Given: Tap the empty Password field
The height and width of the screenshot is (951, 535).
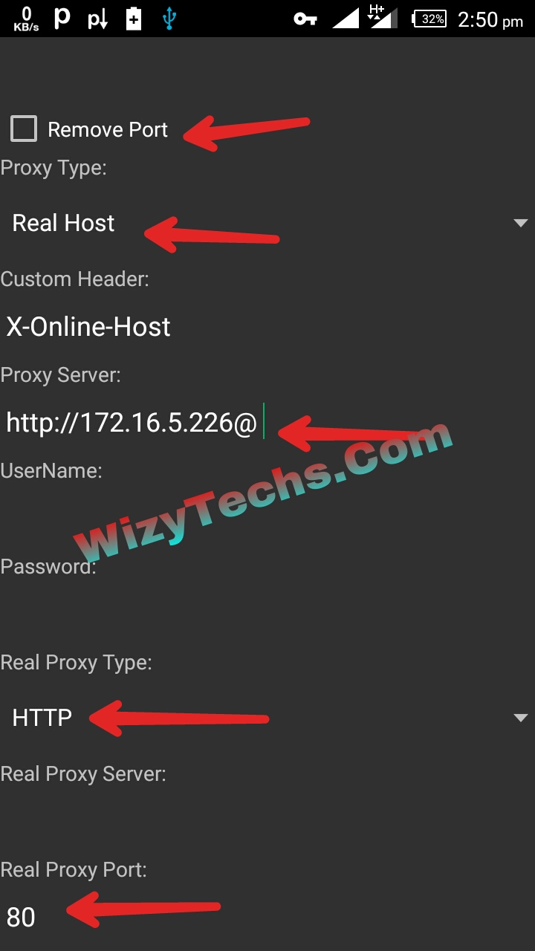Looking at the screenshot, I should [267, 614].
